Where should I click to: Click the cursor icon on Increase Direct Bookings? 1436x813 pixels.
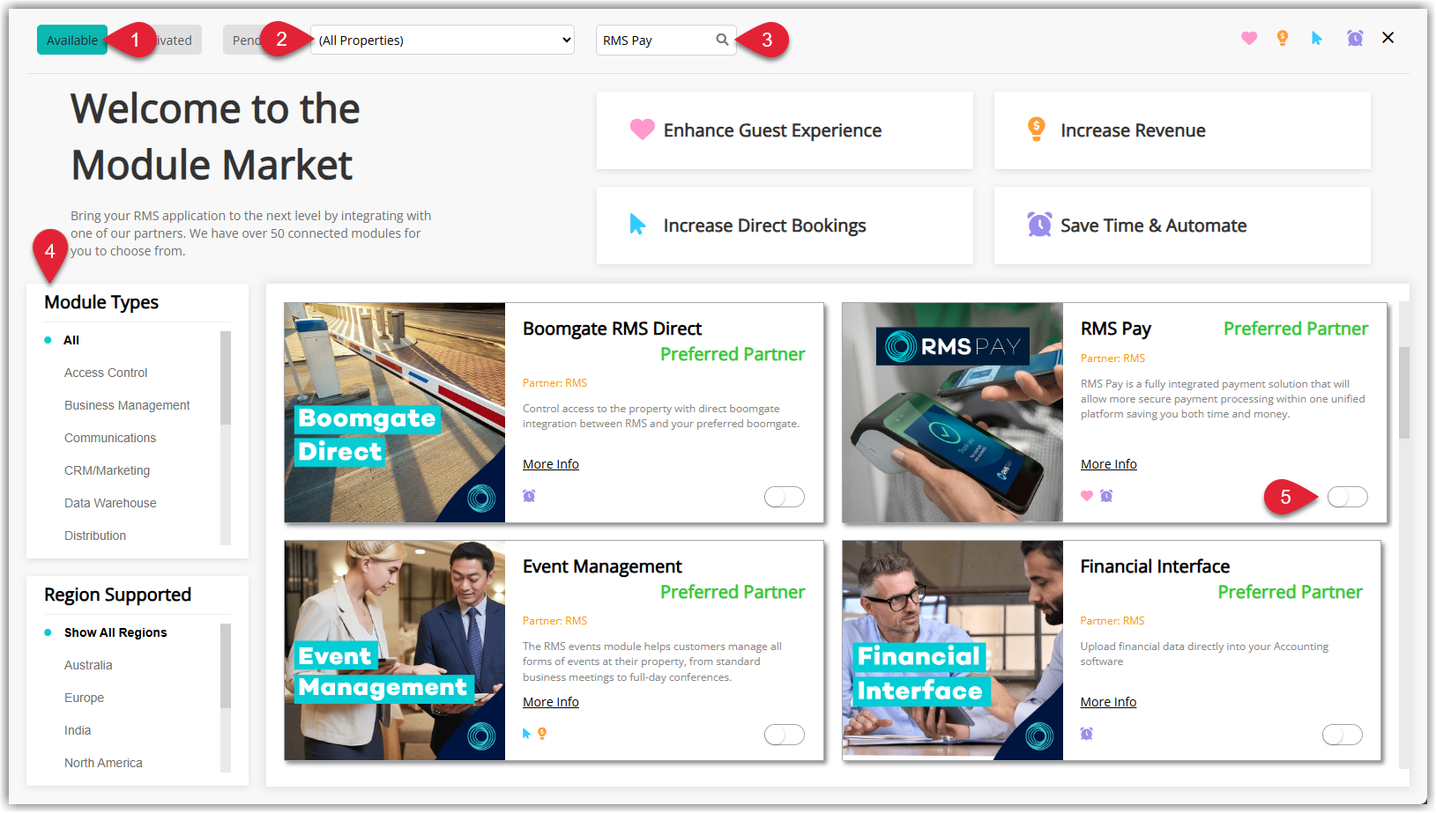click(637, 225)
